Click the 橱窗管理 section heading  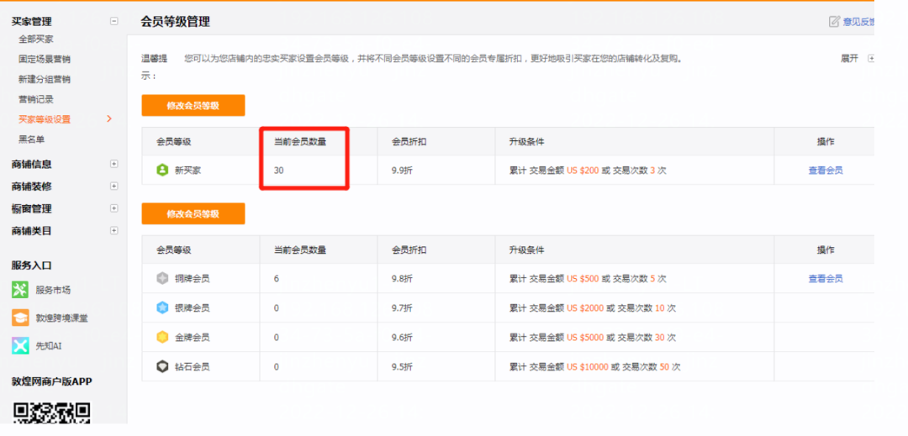(x=31, y=208)
